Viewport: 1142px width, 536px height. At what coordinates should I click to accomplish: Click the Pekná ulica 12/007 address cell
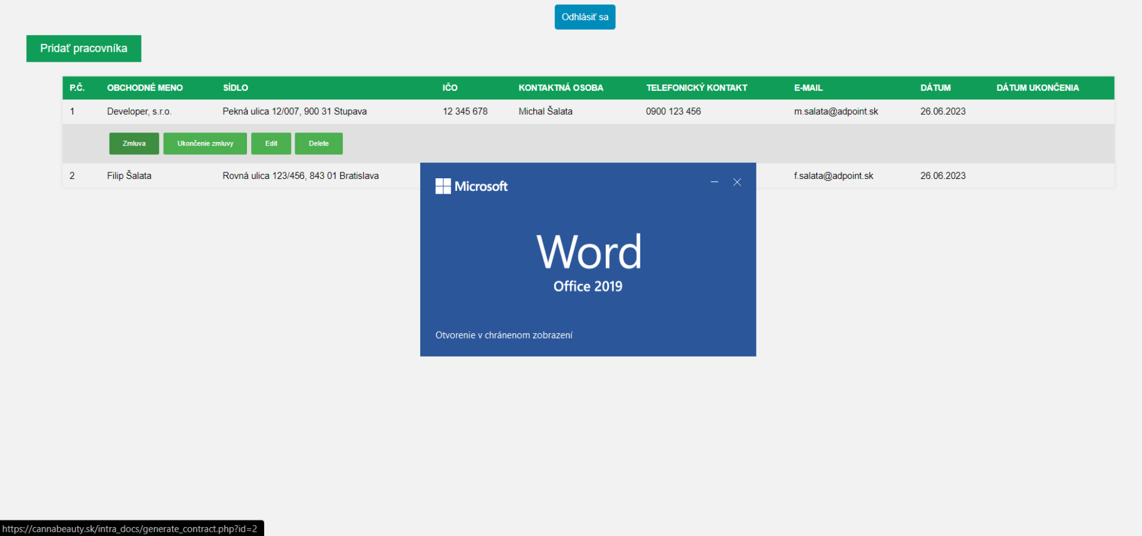(x=295, y=111)
